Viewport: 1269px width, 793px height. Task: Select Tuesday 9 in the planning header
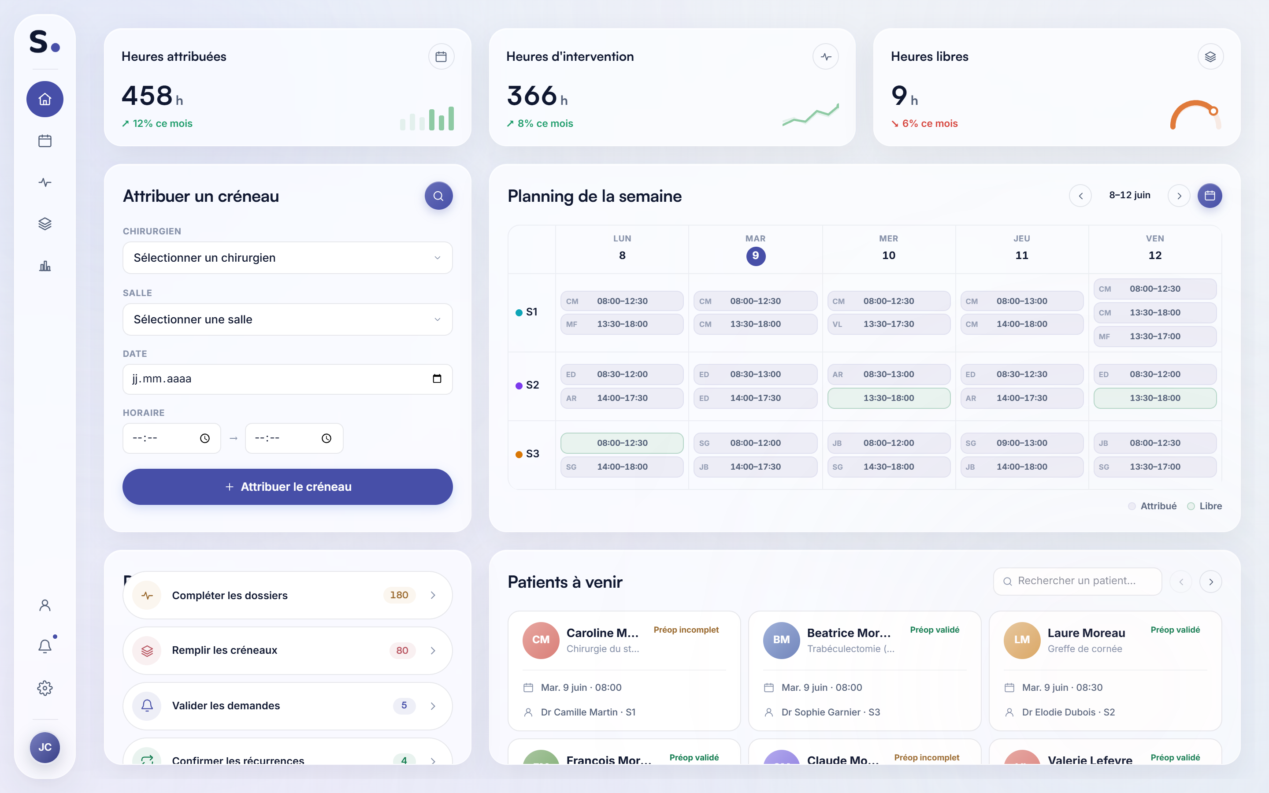tap(756, 256)
